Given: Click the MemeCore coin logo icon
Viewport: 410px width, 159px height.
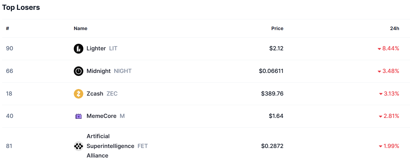Looking at the screenshot, I should pos(79,116).
